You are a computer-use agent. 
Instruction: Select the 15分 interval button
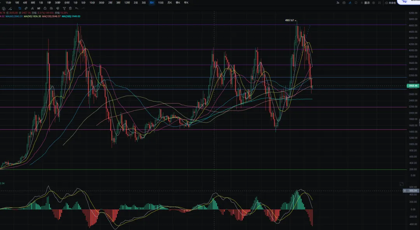(9, 3)
